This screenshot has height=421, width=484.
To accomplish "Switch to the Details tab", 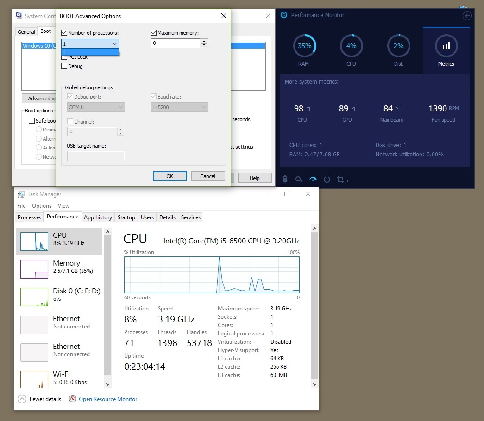I will coord(167,217).
